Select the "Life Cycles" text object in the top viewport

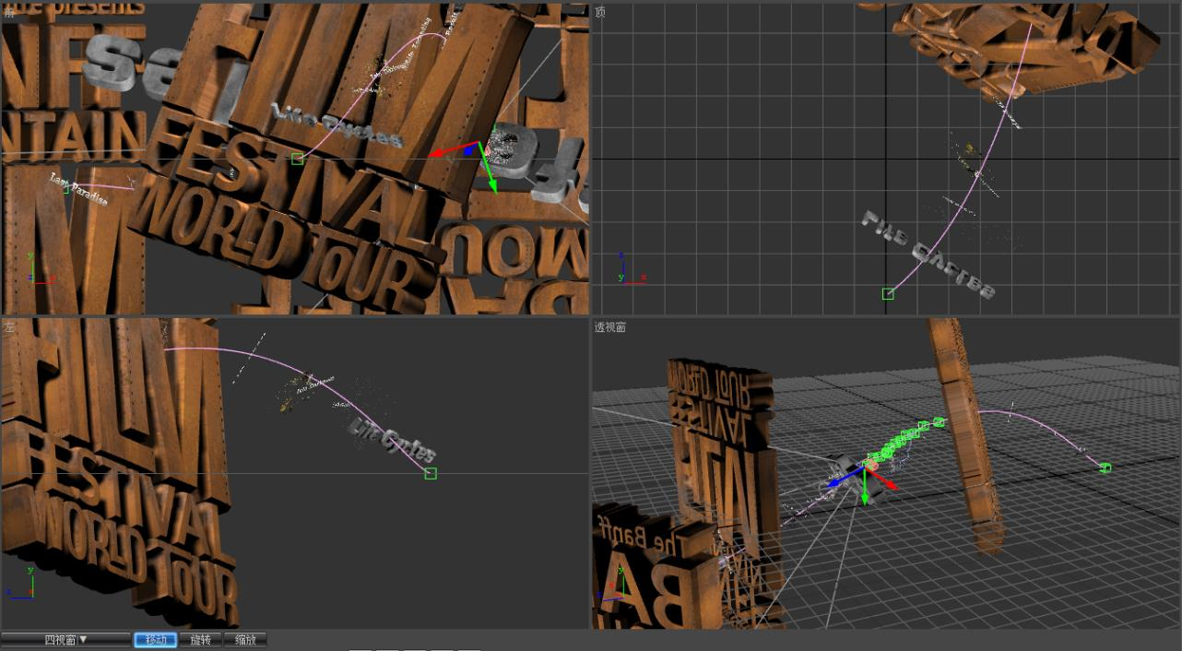[928, 254]
